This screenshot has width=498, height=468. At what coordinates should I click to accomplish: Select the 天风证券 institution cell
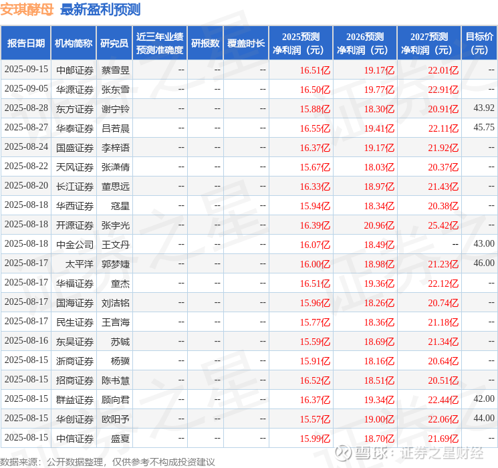point(75,167)
